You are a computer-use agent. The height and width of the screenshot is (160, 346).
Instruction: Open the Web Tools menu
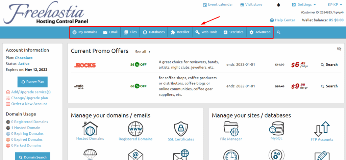[206, 32]
